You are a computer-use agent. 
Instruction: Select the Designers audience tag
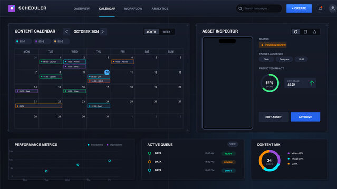click(284, 59)
